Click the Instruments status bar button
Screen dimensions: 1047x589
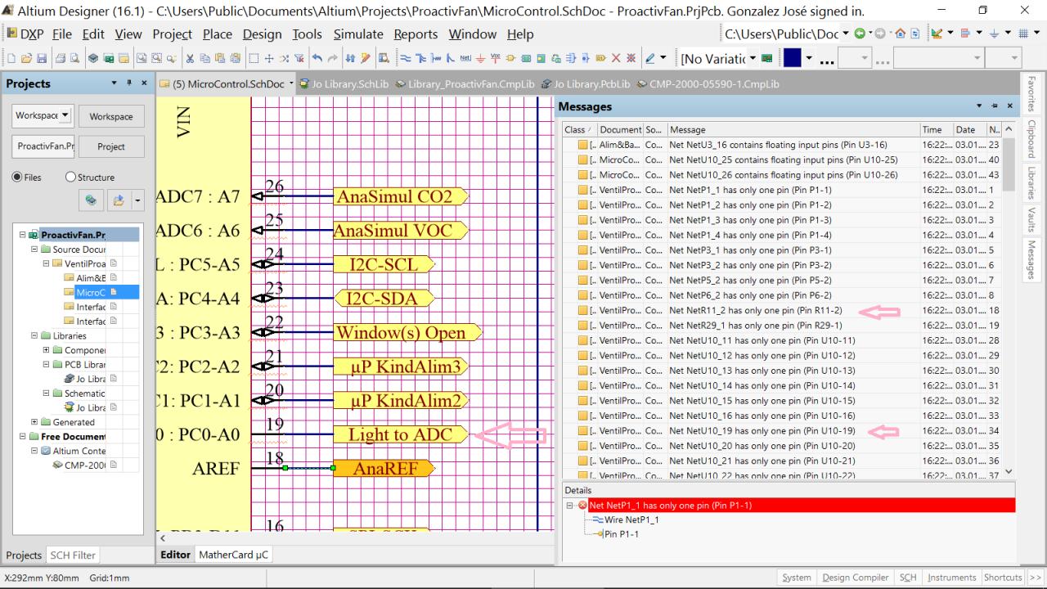[953, 578]
